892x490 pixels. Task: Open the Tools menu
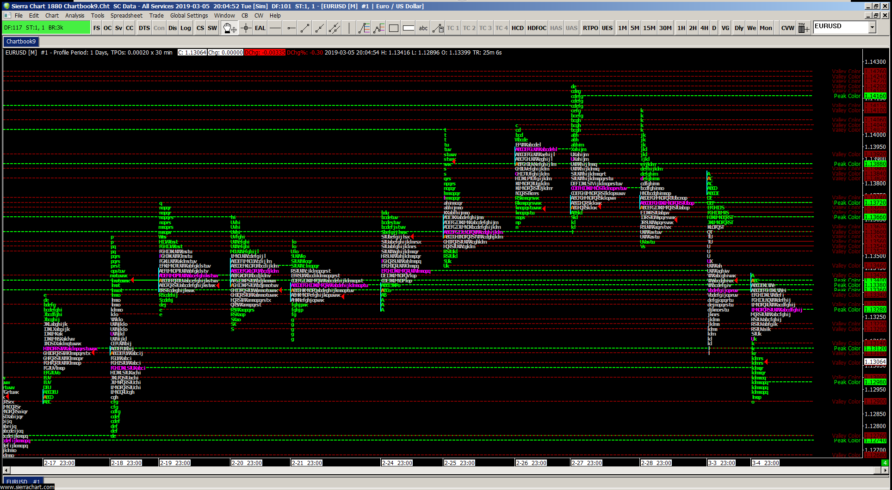(x=98, y=15)
